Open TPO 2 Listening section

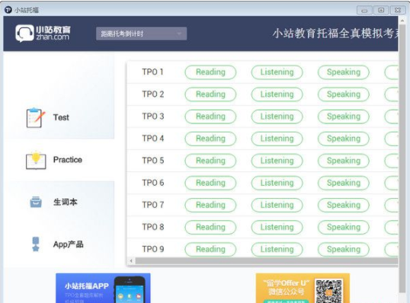click(277, 94)
